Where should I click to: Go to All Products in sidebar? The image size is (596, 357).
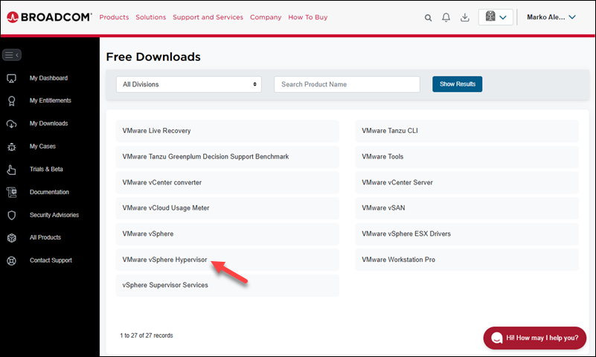pyautogui.click(x=45, y=238)
